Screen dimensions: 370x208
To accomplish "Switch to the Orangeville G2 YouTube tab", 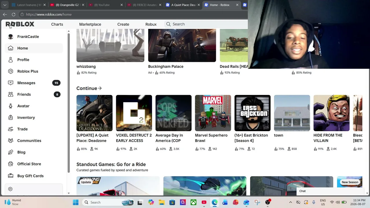I will (x=67, y=5).
